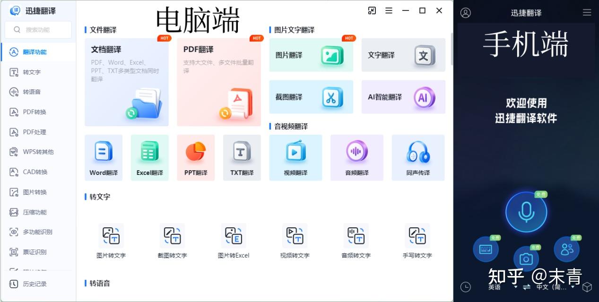This screenshot has width=599, height=302.
Task: Click the 音视频翻译 section heading
Action: [x=291, y=126]
